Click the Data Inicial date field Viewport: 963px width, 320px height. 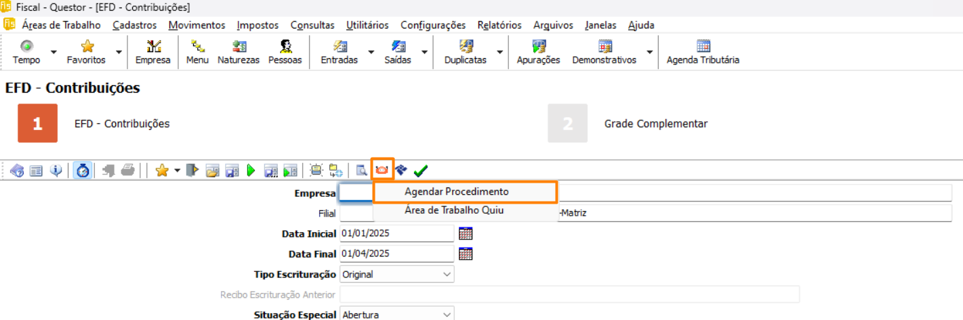(396, 233)
